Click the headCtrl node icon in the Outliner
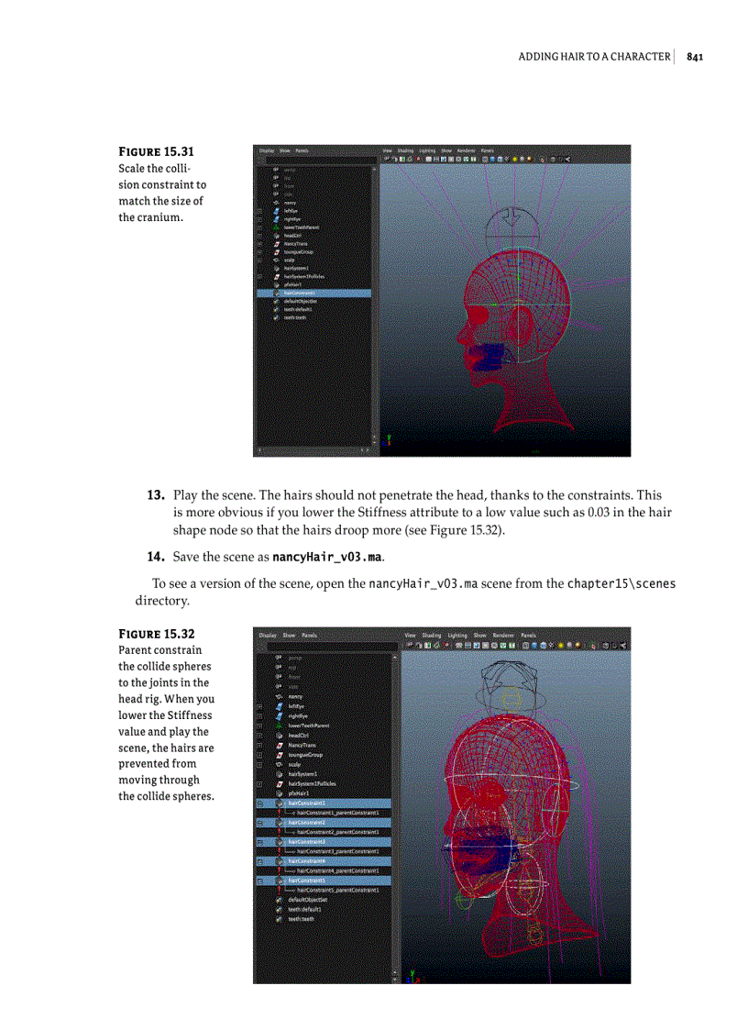 coord(279,735)
